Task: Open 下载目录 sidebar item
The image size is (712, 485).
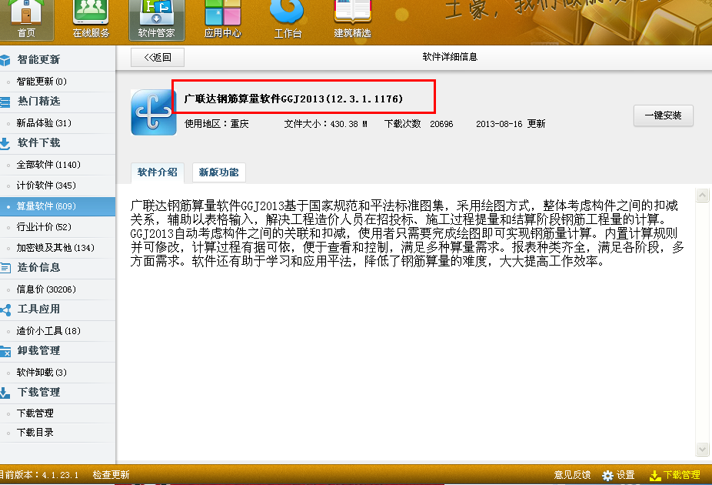Action: 58,433
